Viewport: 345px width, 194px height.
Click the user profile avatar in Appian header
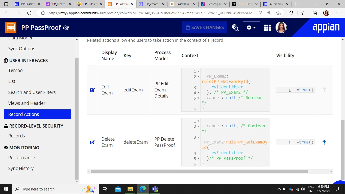click(281, 27)
